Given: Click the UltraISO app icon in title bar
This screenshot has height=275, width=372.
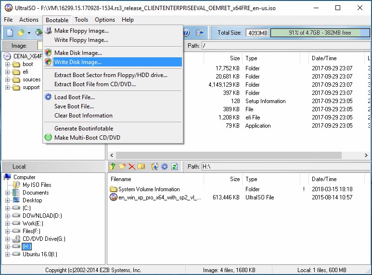Looking at the screenshot, I should click(x=9, y=8).
